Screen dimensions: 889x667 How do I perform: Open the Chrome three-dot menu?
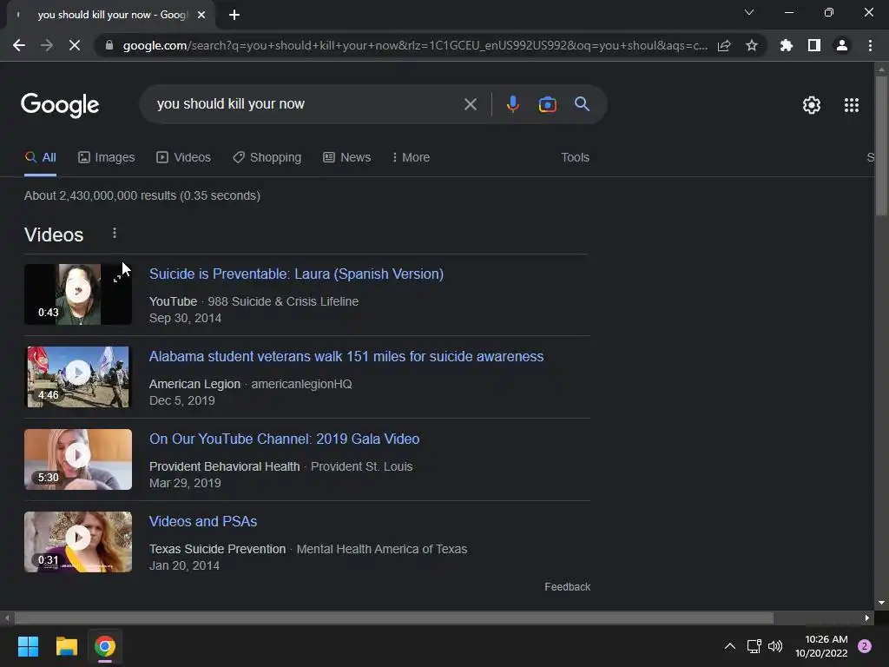(x=870, y=45)
